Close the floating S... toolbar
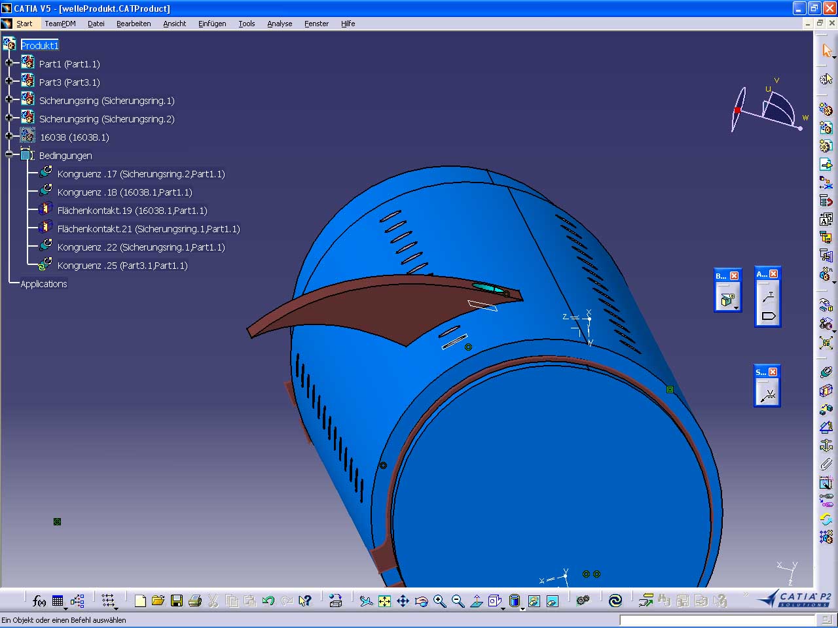The width and height of the screenshot is (838, 628). point(773,372)
